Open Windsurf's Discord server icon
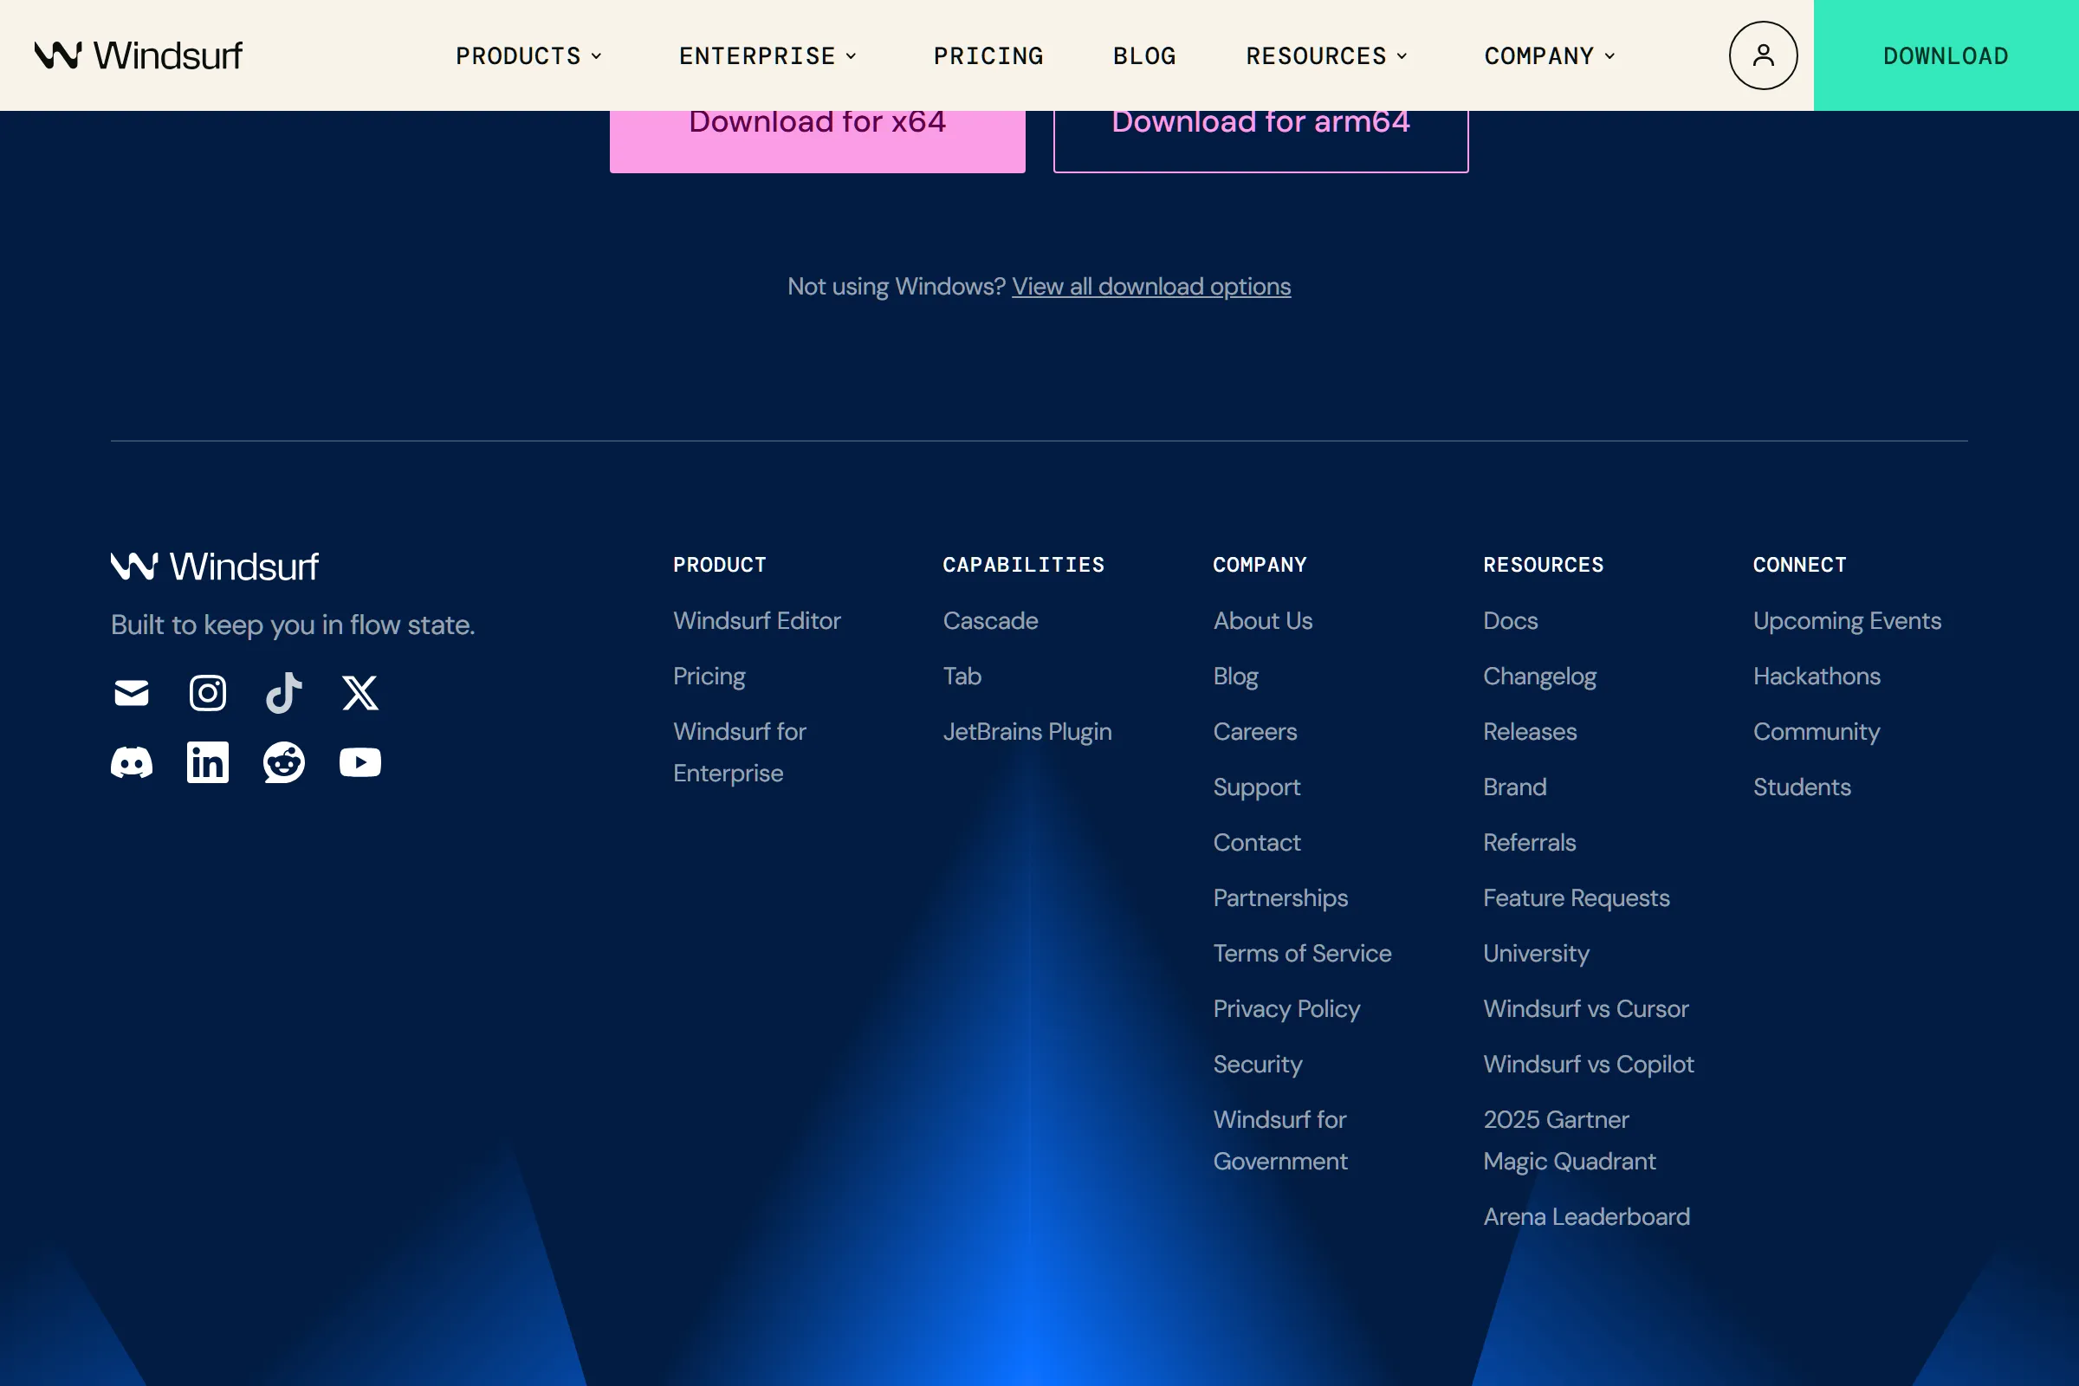Viewport: 2079px width, 1386px height. click(x=130, y=762)
